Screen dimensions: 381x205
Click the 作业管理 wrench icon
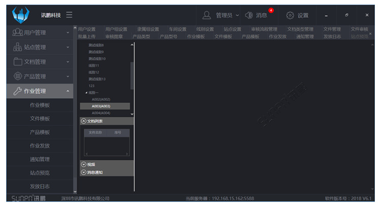(17, 91)
